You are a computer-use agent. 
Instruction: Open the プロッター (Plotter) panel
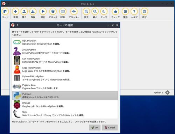click(74, 13)
